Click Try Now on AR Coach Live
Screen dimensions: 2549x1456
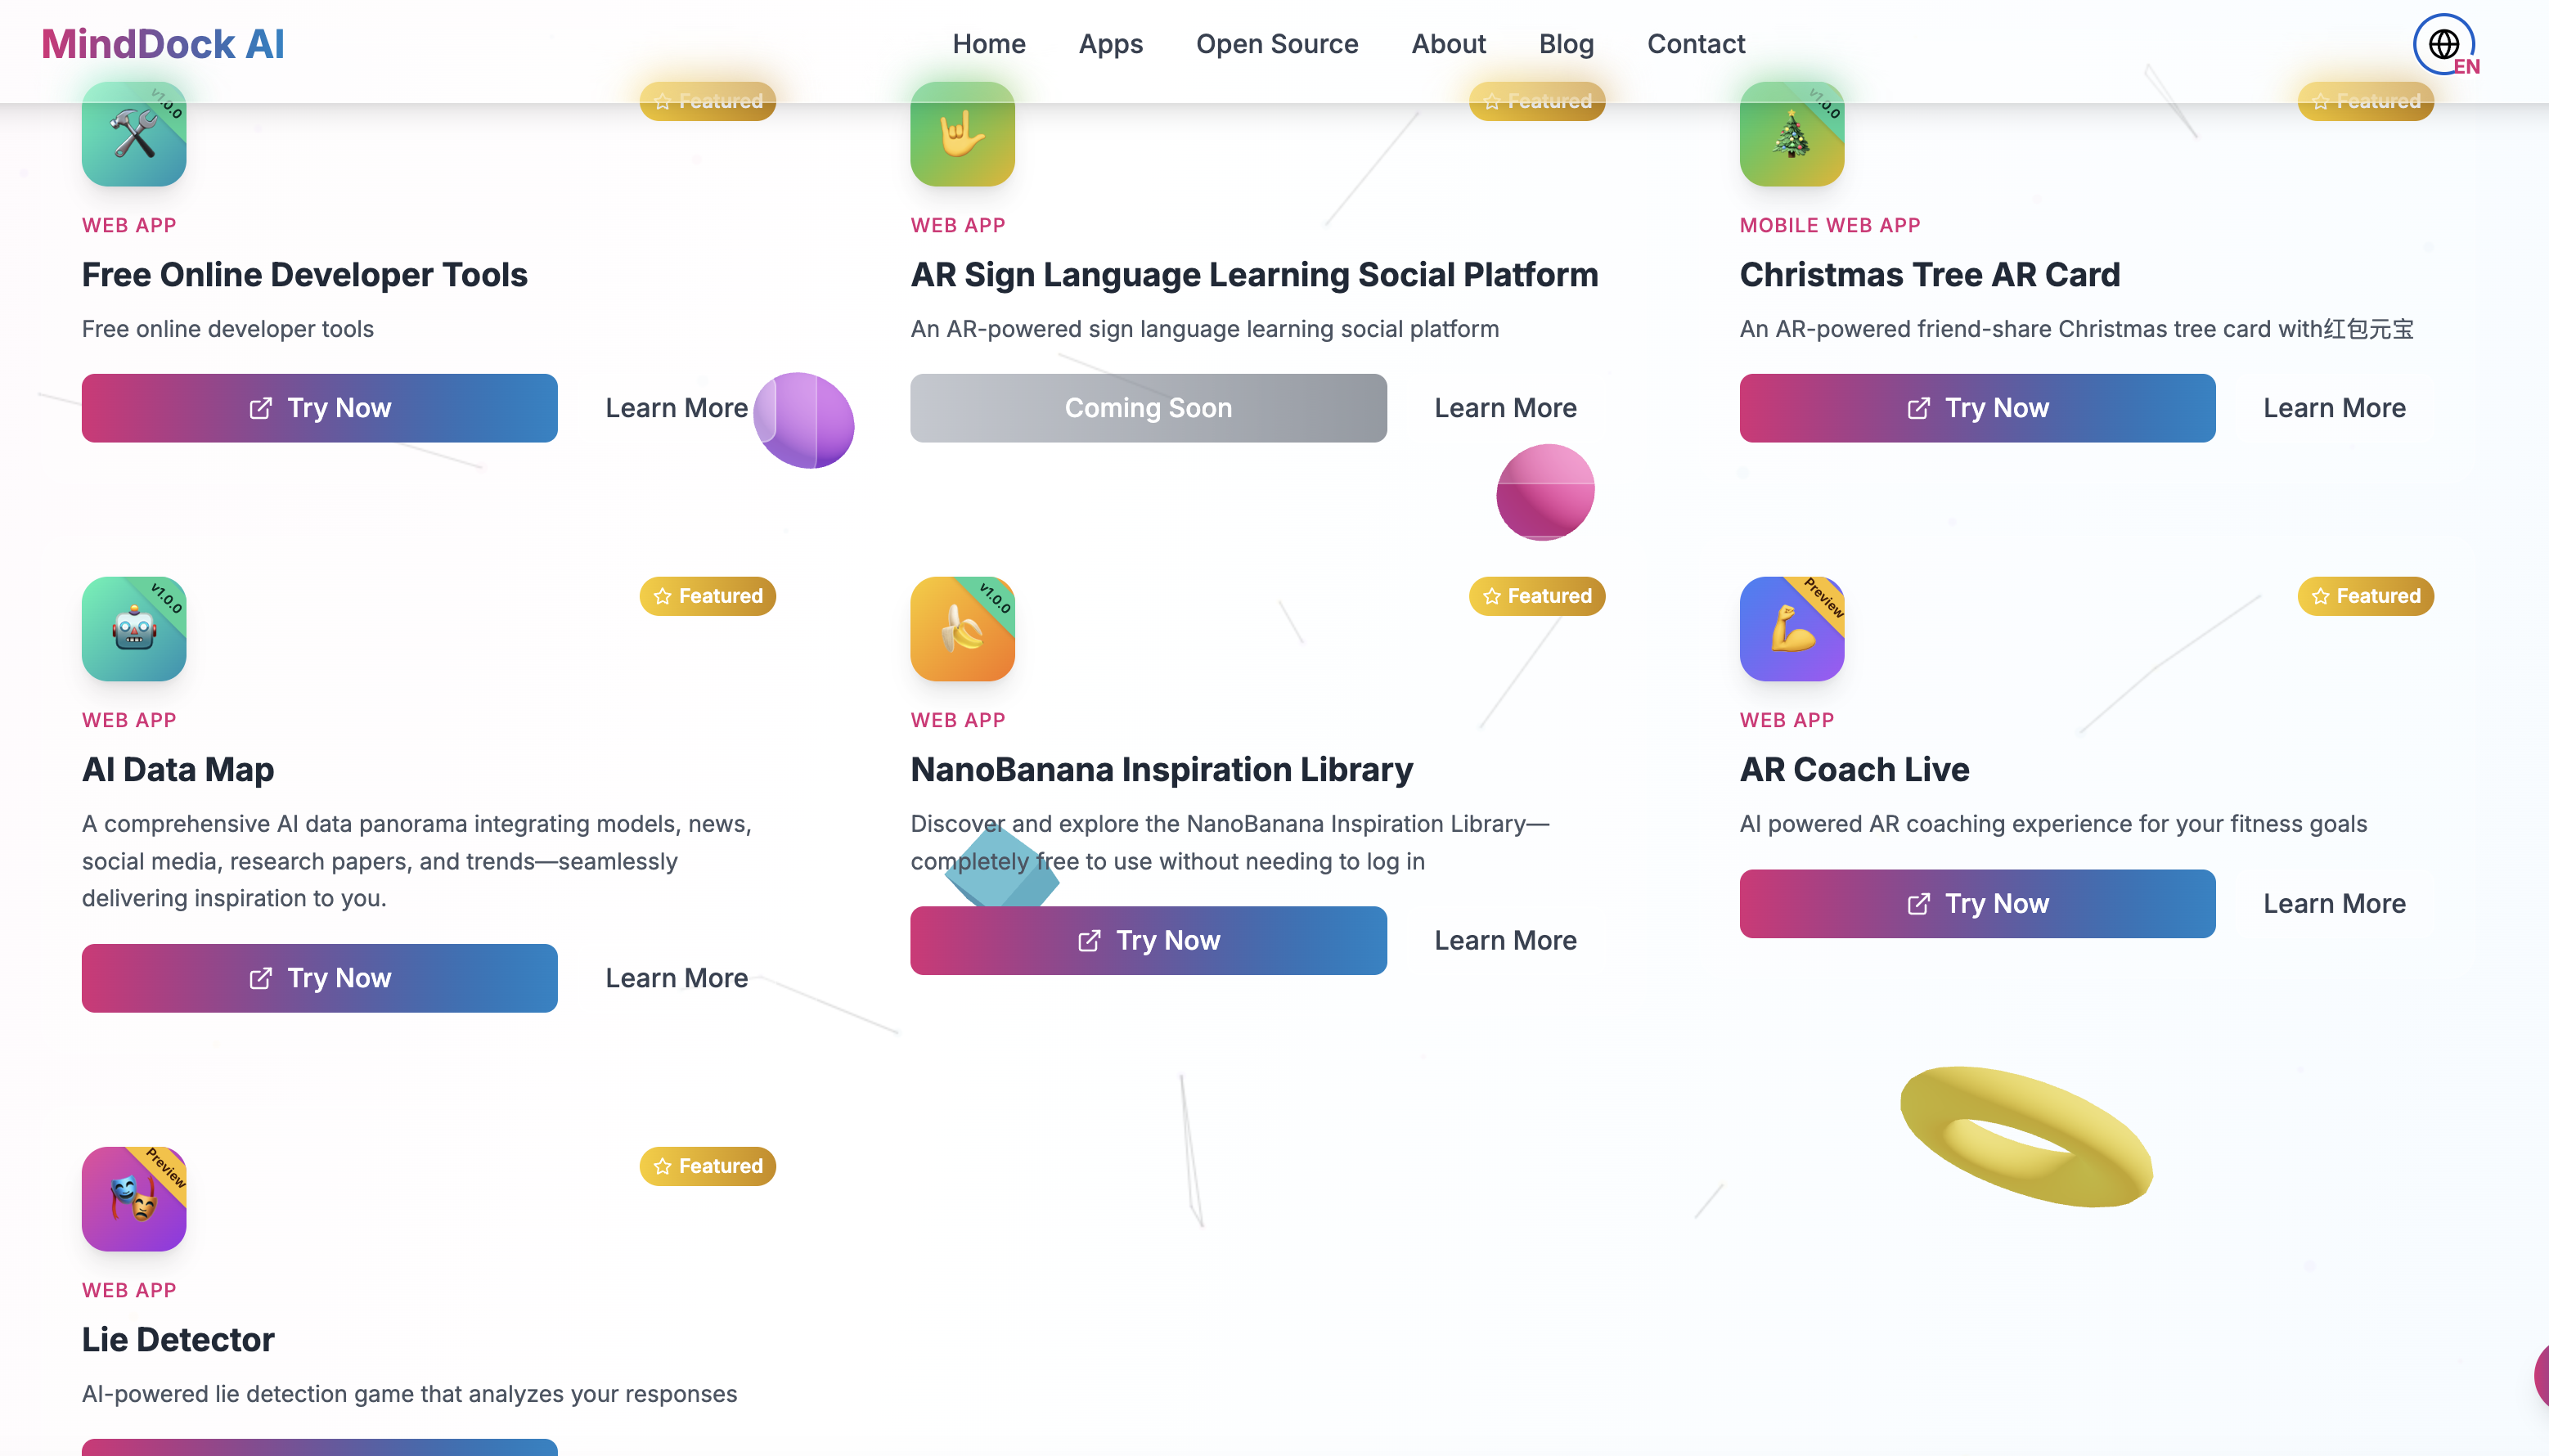coord(1976,903)
